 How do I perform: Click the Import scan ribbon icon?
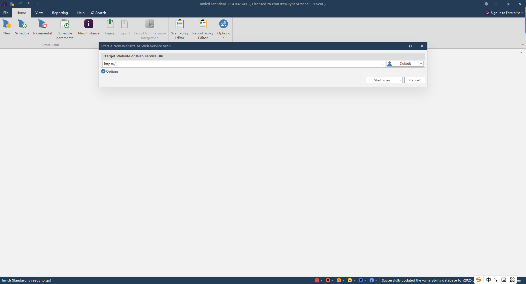click(110, 27)
